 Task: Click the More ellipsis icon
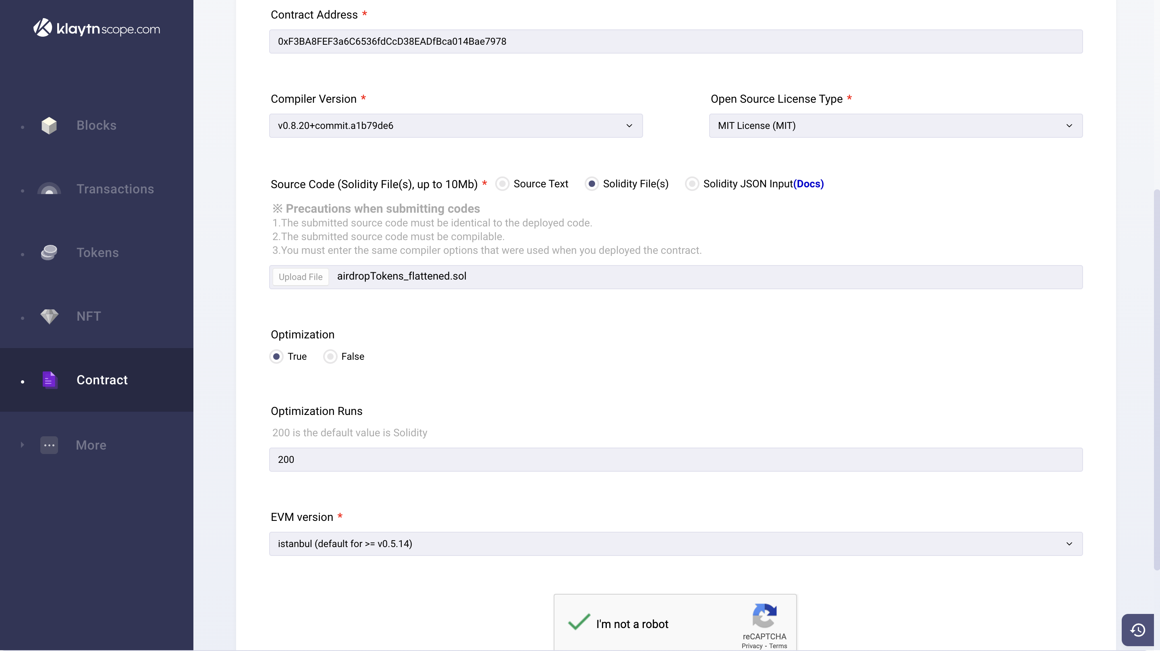49,445
